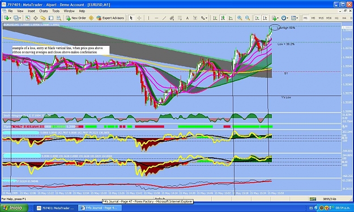354x212 pixels.
Task: Select the horizontal line tool
Action: pyautogui.click(x=156, y=18)
